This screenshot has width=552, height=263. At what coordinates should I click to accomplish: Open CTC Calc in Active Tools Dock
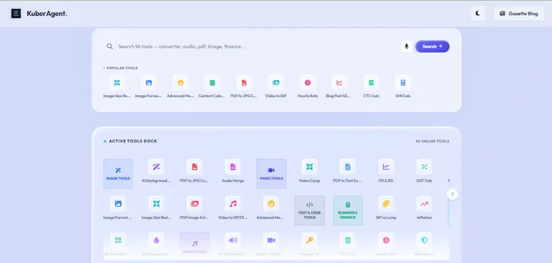(348, 244)
